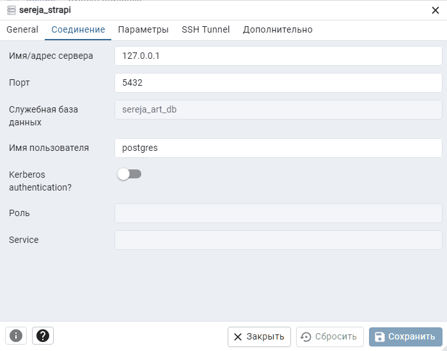
Task: Click the Роль input field
Action: 278,213
